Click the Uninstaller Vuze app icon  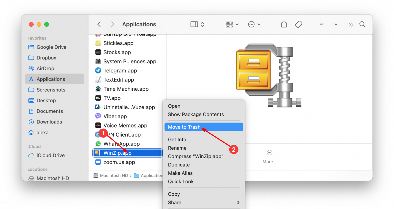pyautogui.click(x=98, y=107)
